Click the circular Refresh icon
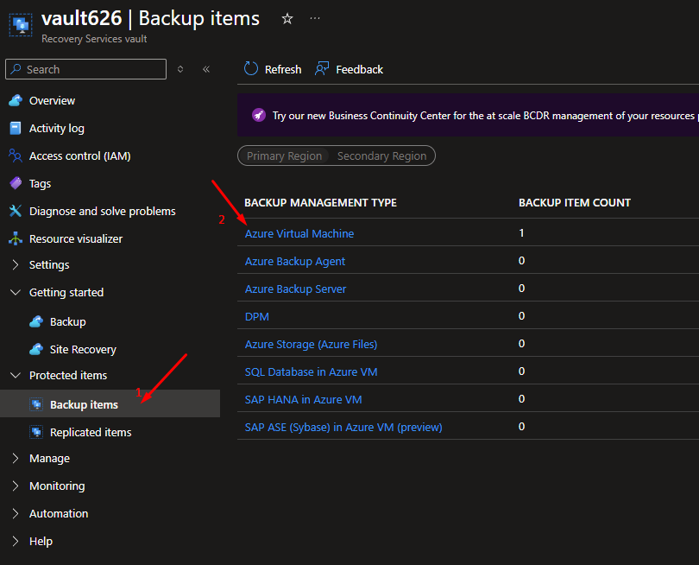Image resolution: width=699 pixels, height=565 pixels. 251,69
